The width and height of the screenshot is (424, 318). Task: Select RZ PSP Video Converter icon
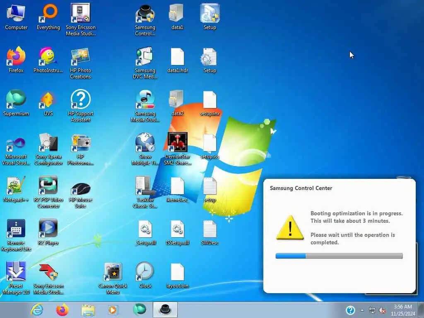click(48, 192)
